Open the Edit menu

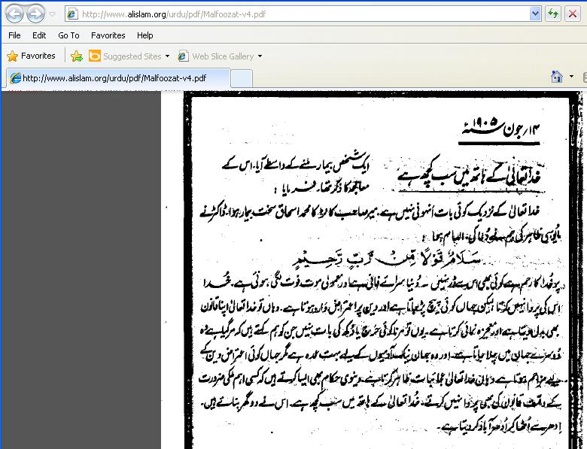(39, 35)
